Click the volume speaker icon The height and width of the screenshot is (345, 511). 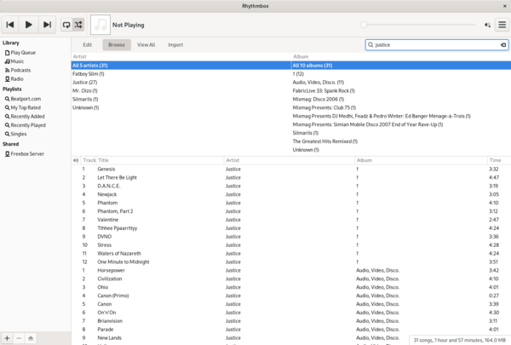[487, 26]
